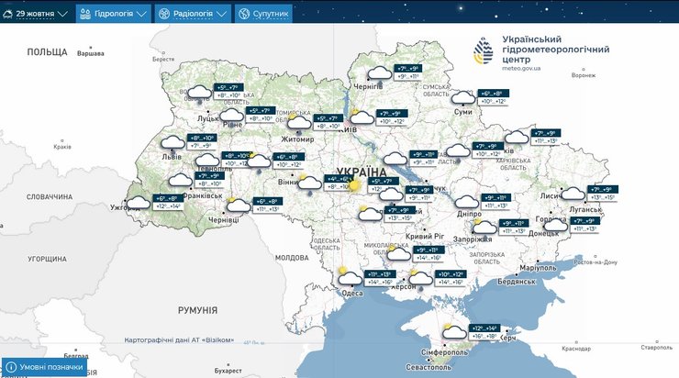Open the meteo.gov.ua link

(521, 69)
